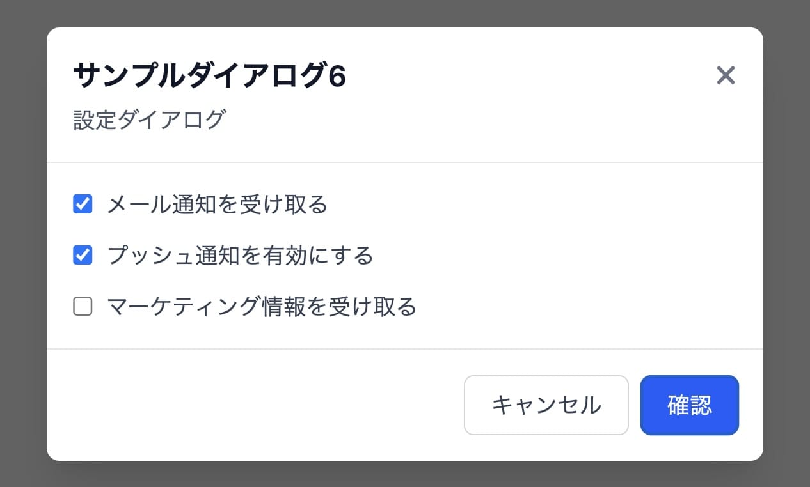810x487 pixels.
Task: Disable the プッシュ通知を有効にする checkbox
Action: tap(83, 256)
